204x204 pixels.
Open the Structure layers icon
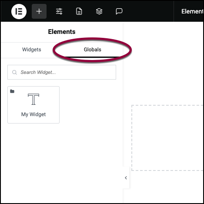point(99,11)
